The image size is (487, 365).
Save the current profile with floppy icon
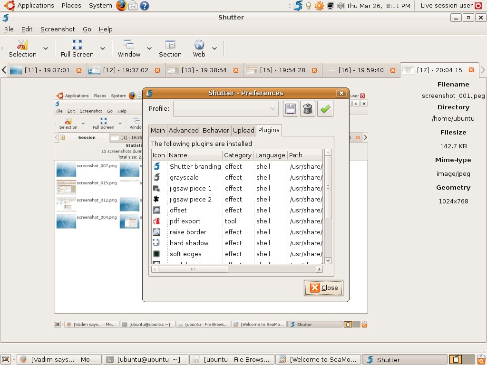(291, 109)
